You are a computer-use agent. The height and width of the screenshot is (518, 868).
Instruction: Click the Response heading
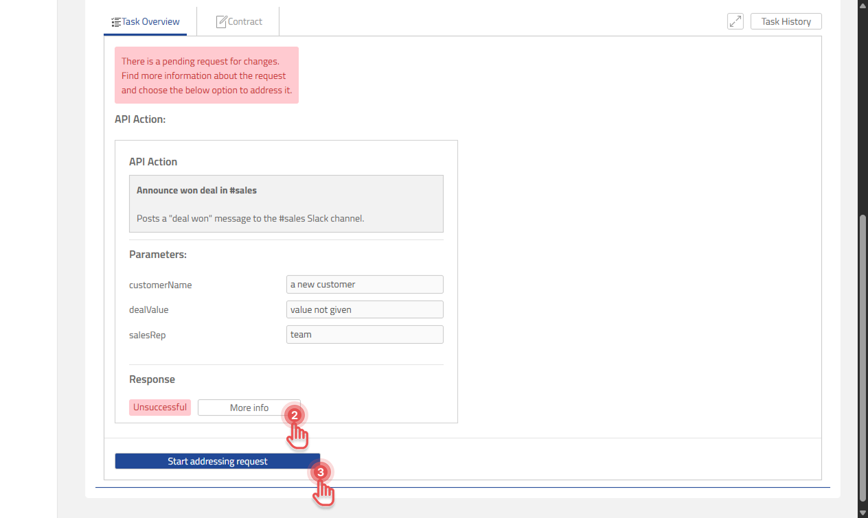pyautogui.click(x=152, y=379)
